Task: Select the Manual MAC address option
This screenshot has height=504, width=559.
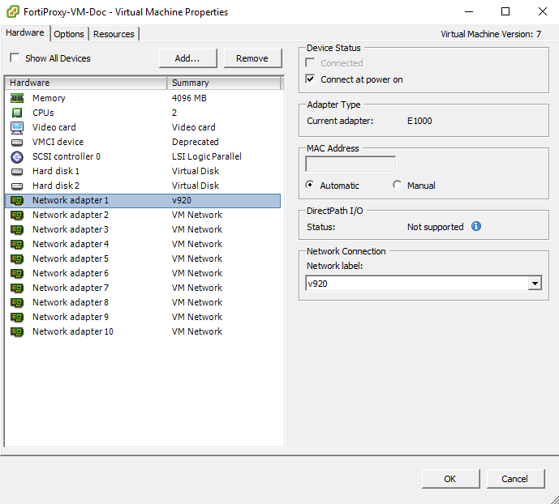Action: [x=397, y=185]
